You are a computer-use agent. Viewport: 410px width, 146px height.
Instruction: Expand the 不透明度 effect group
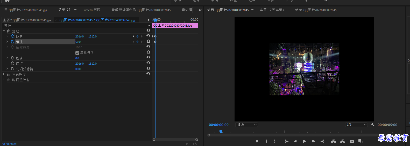[x=4, y=74]
